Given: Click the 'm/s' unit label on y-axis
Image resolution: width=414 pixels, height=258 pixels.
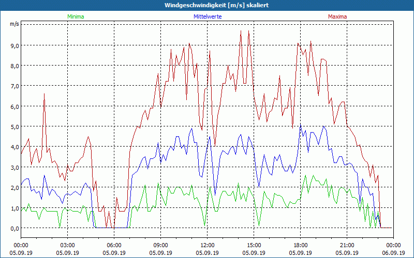Looking at the screenshot, I should tap(14, 24).
